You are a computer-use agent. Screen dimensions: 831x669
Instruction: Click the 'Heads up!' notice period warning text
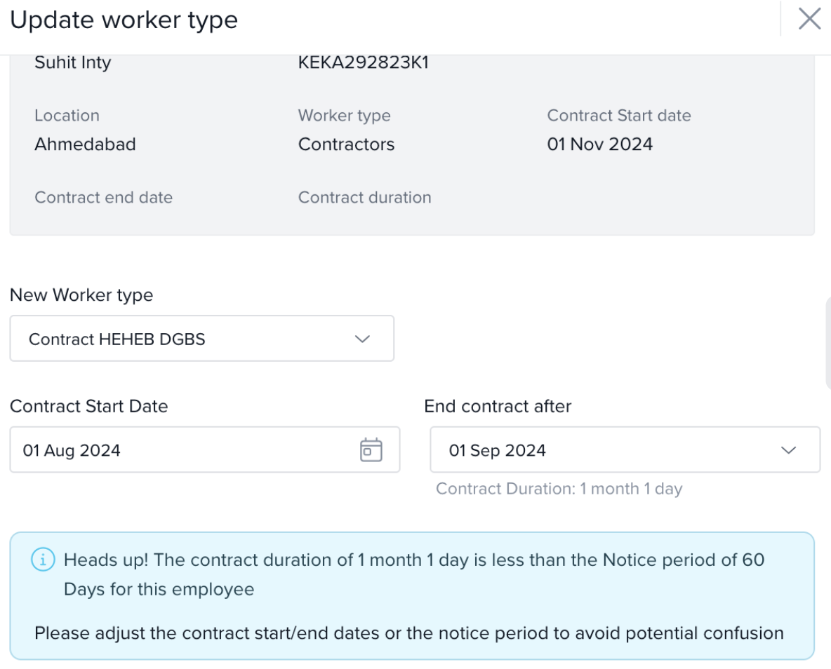pyautogui.click(x=414, y=560)
